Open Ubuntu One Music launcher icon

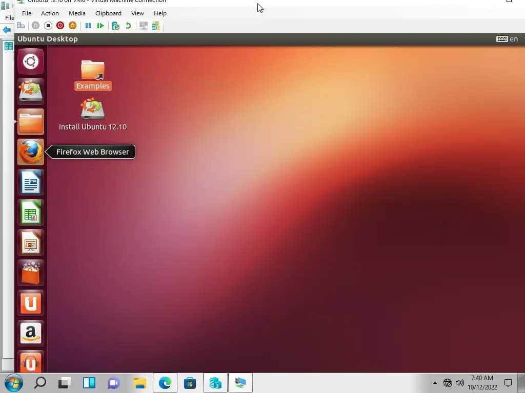pyautogui.click(x=31, y=362)
